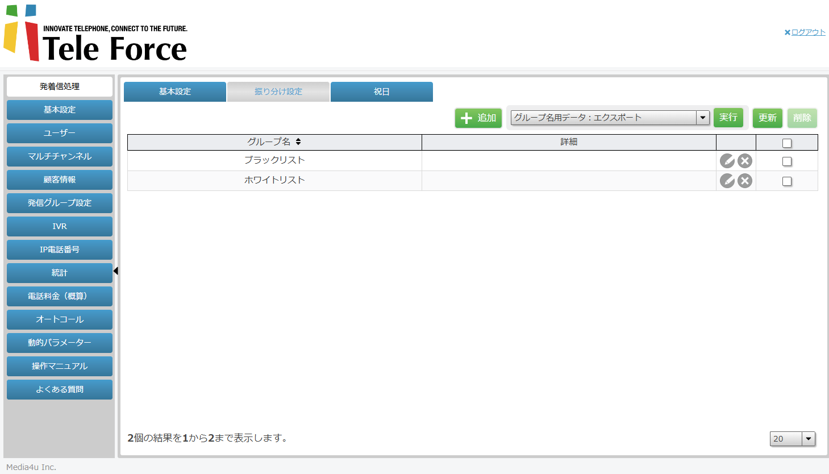Check the select-all checkbox in the table header
The width and height of the screenshot is (829, 474).
pyautogui.click(x=787, y=143)
